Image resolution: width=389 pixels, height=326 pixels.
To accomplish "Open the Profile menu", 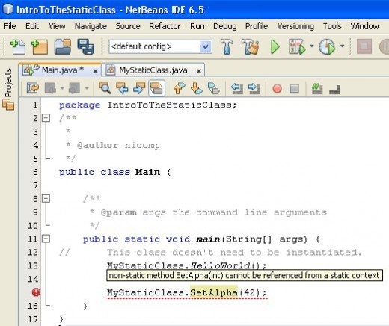I will click(257, 26).
